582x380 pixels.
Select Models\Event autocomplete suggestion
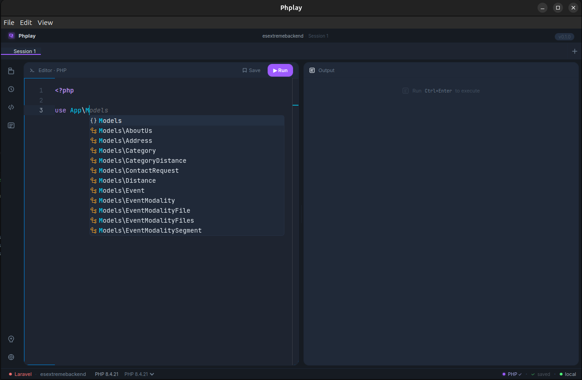pos(187,190)
